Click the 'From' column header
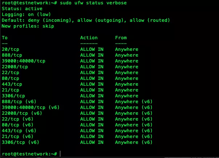The width and height of the screenshot is (219, 158). 121,38
